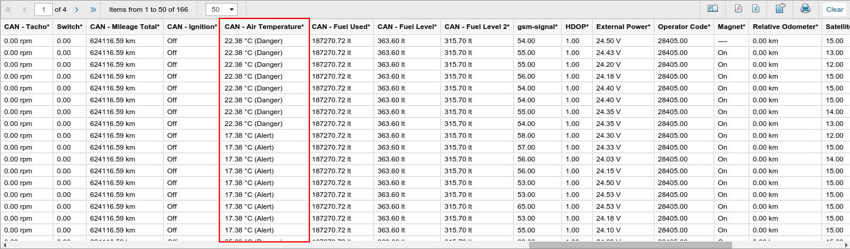Select first row's 22.38 °C (Danger) cell
Viewport: 850px width, 249px height.
point(253,41)
